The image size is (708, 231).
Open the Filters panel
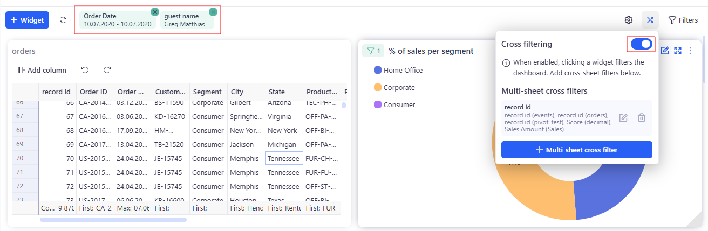[x=683, y=20]
